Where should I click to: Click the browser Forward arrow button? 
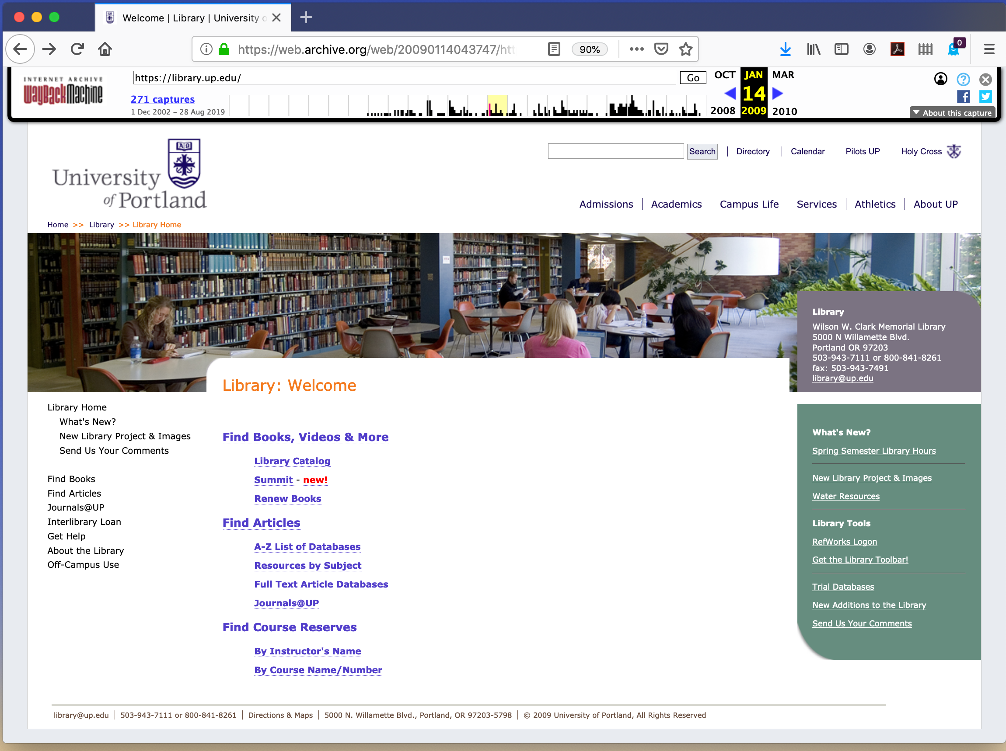(49, 49)
